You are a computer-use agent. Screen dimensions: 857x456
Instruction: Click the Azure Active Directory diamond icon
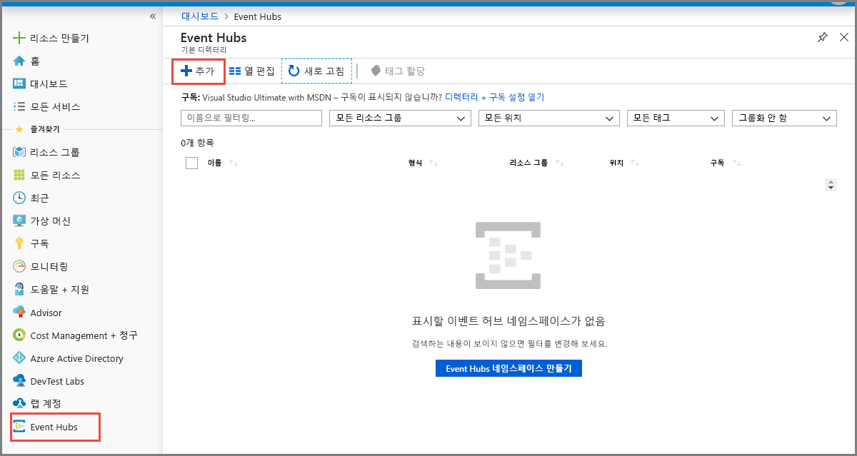tap(19, 358)
